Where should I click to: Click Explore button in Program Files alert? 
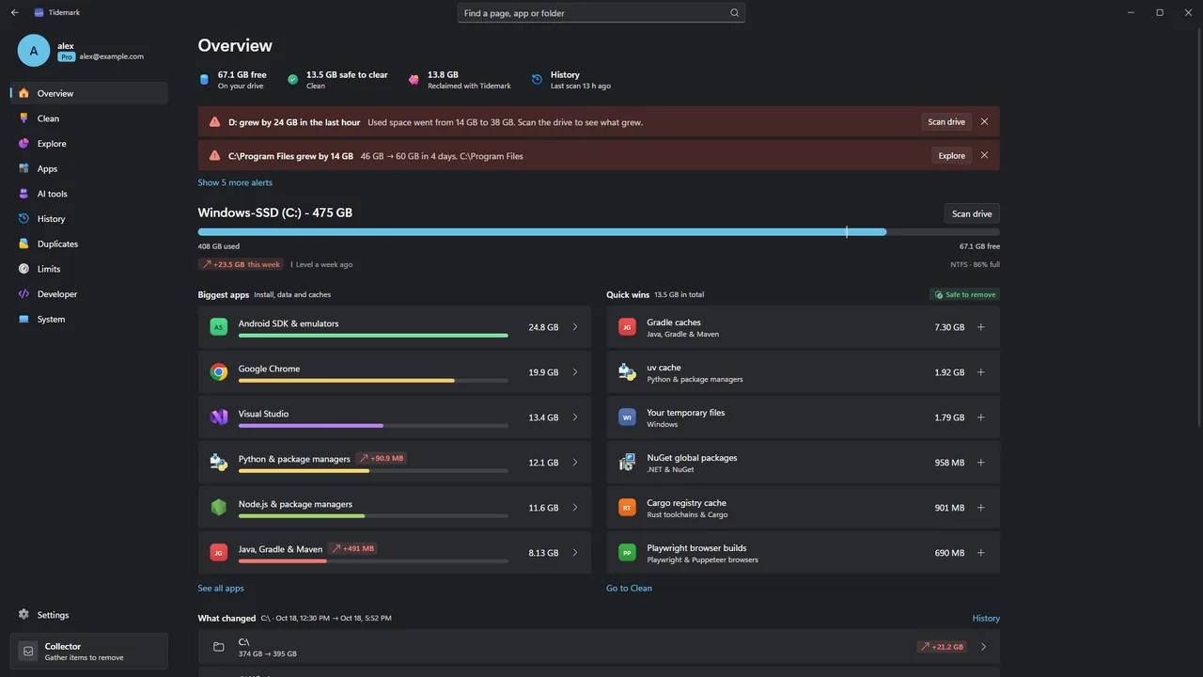pyautogui.click(x=952, y=156)
